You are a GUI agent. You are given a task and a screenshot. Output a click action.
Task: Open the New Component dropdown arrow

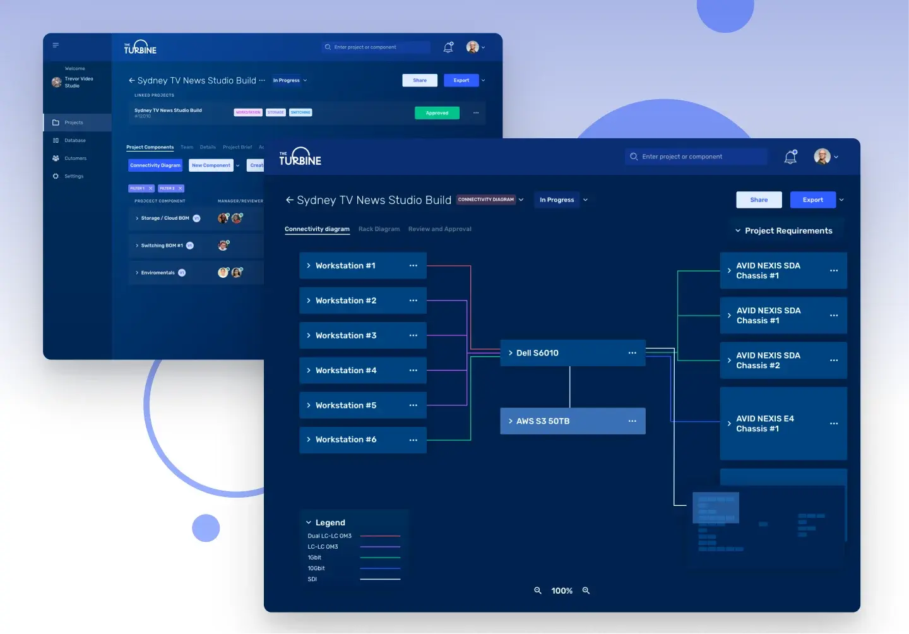pos(238,165)
